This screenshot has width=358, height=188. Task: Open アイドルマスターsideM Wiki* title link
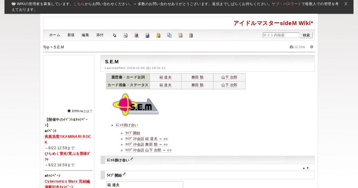point(273,23)
